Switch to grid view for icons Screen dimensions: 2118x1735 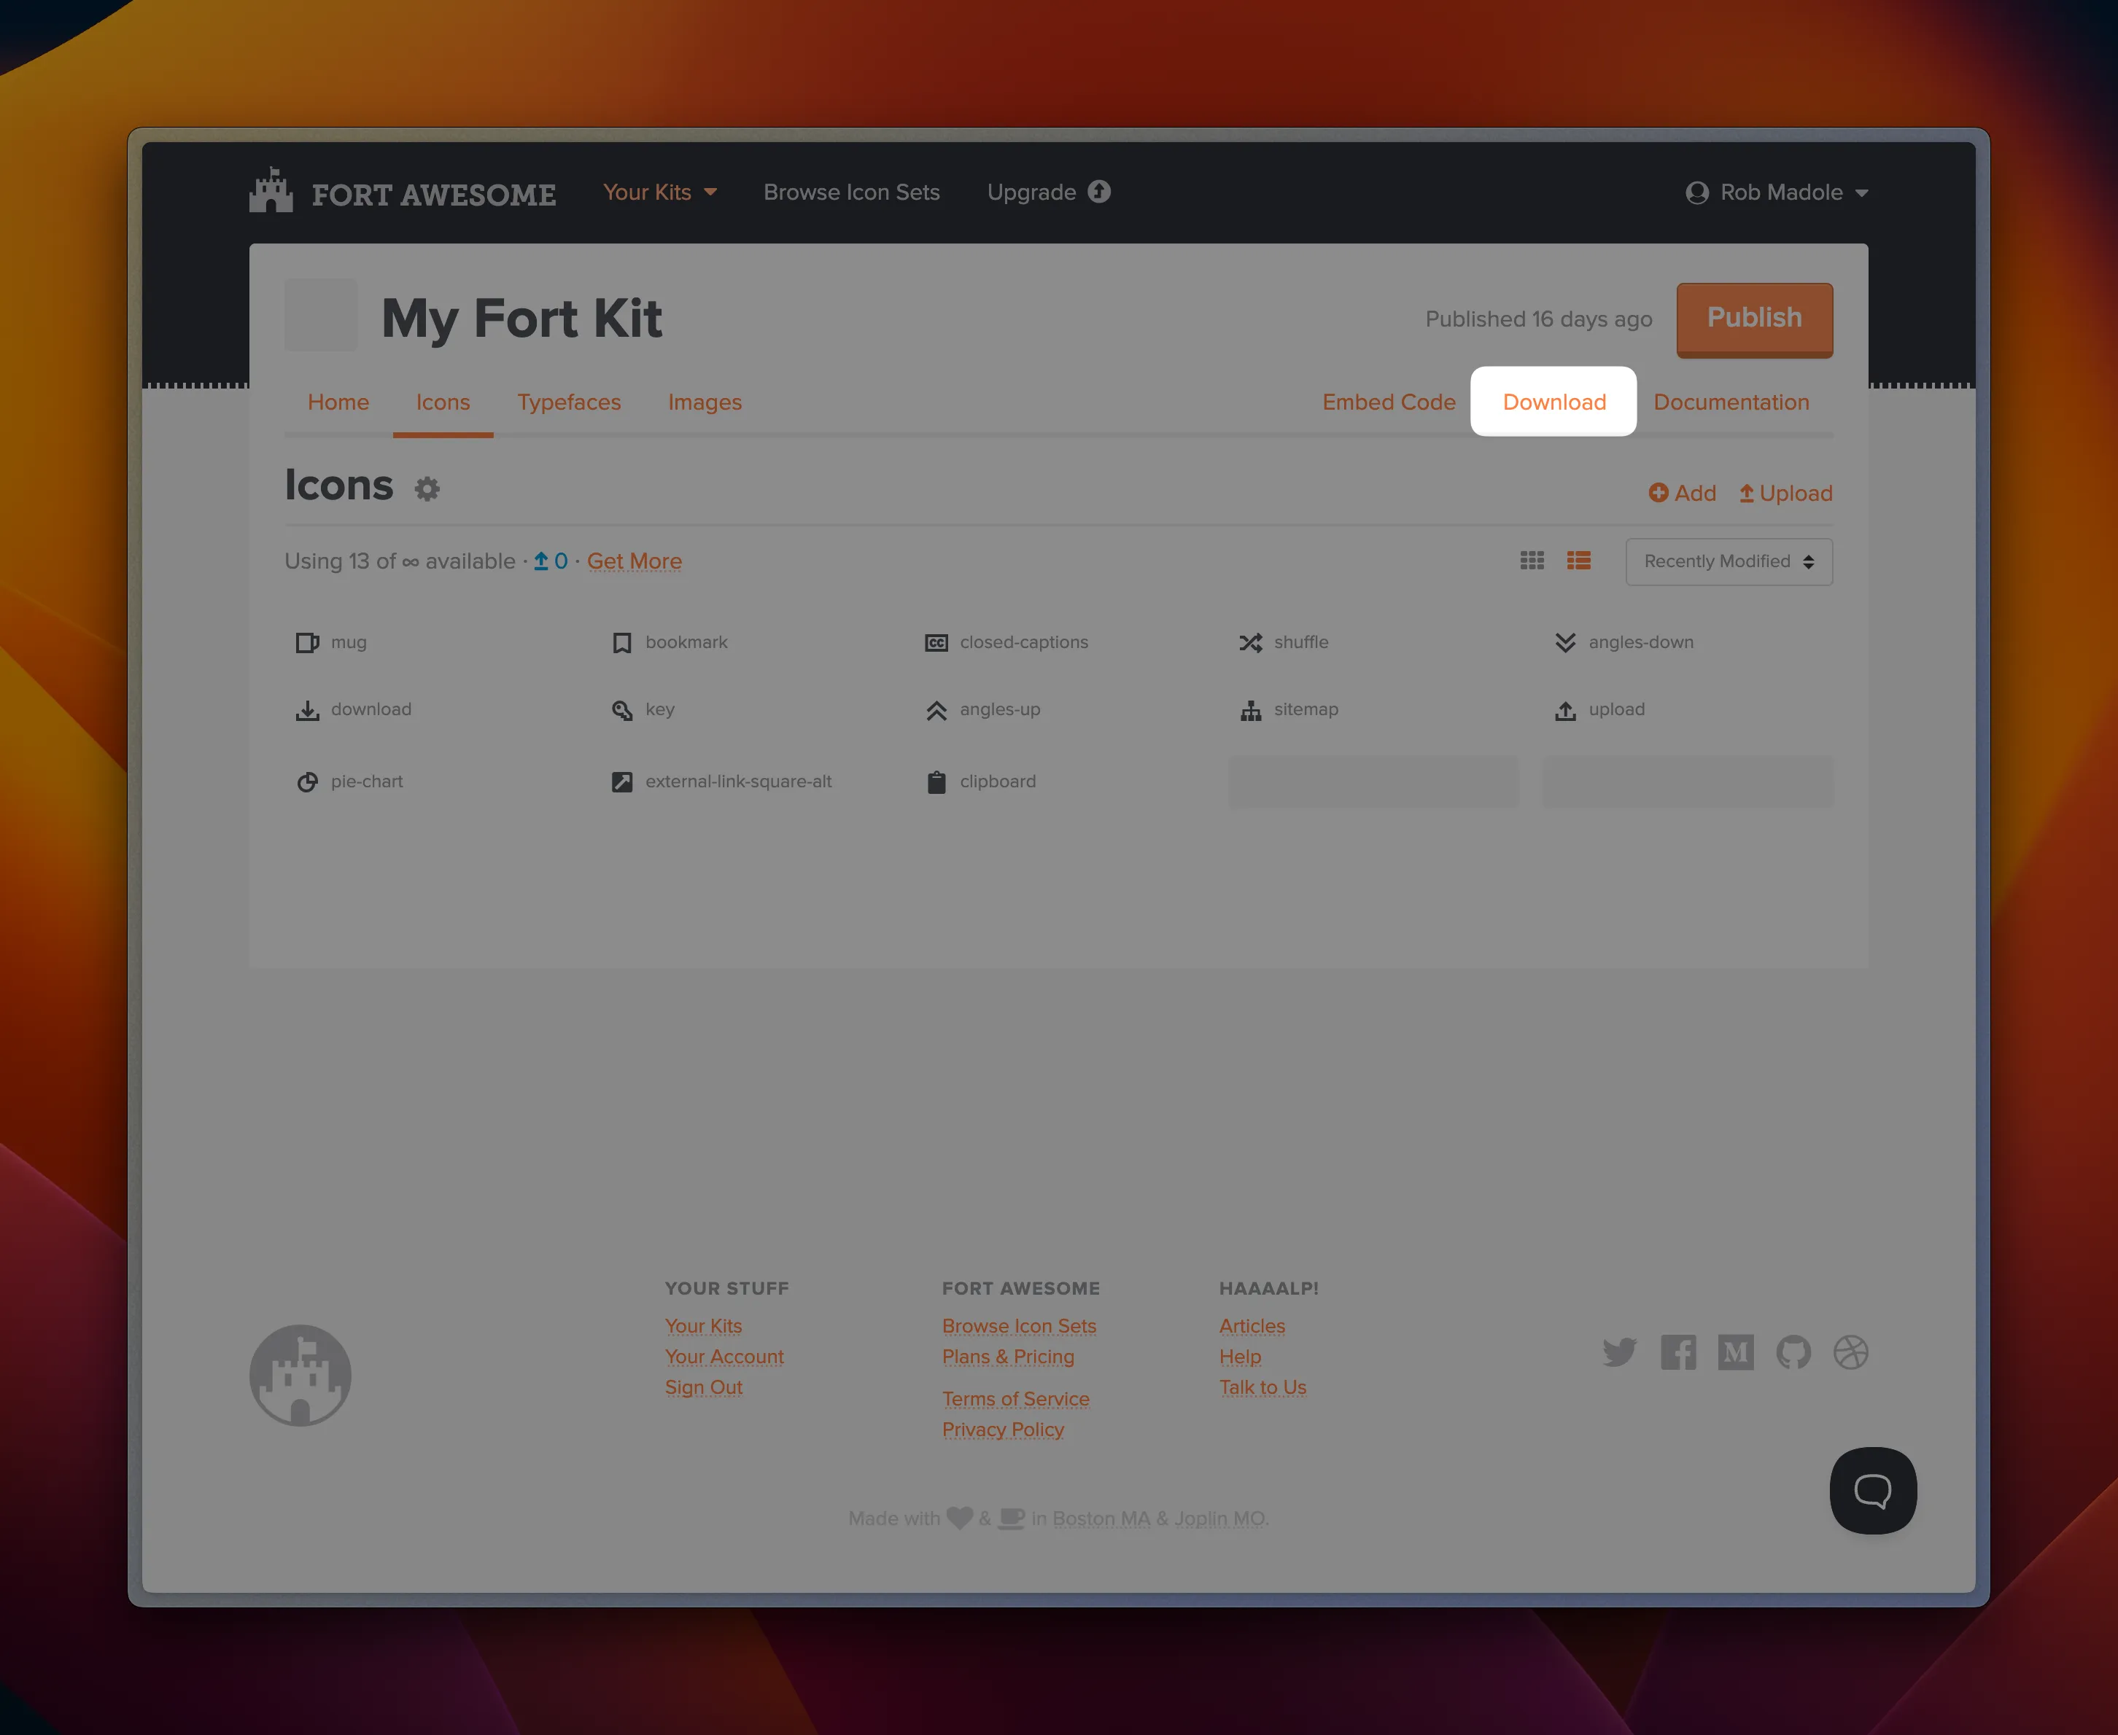click(1532, 561)
